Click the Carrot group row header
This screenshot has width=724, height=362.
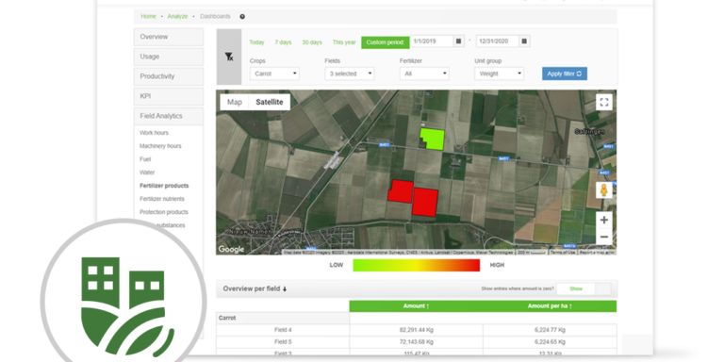tap(283, 318)
